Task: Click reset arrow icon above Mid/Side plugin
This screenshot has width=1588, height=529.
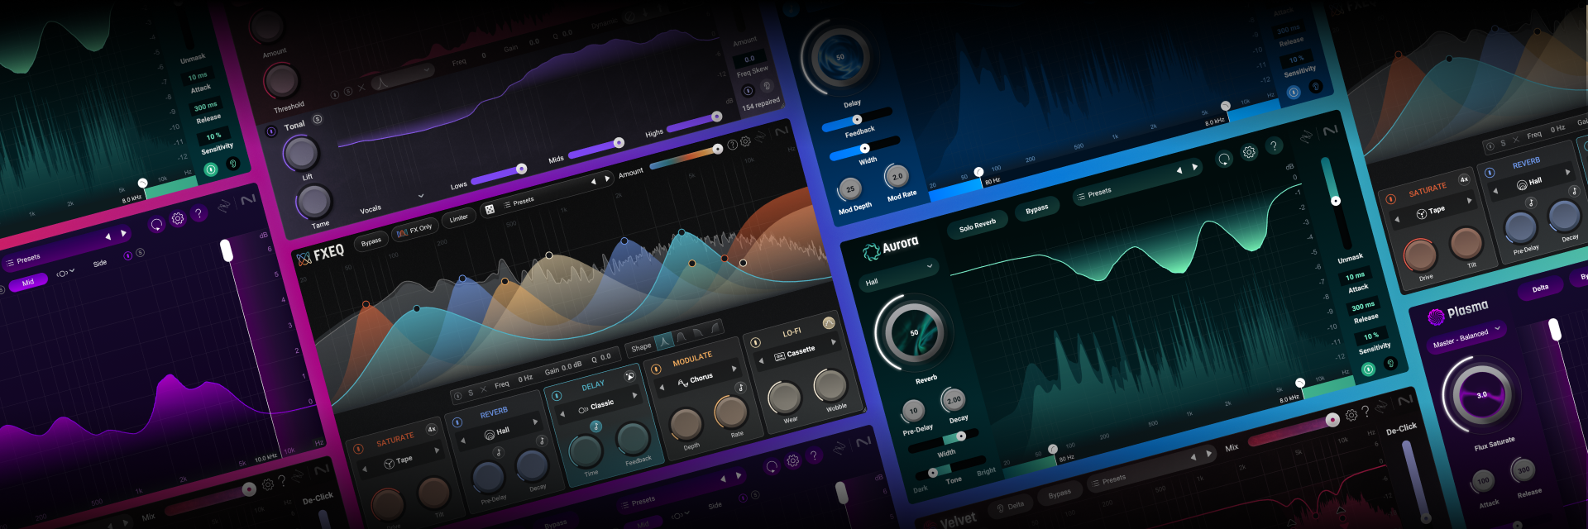Action: coord(156,224)
